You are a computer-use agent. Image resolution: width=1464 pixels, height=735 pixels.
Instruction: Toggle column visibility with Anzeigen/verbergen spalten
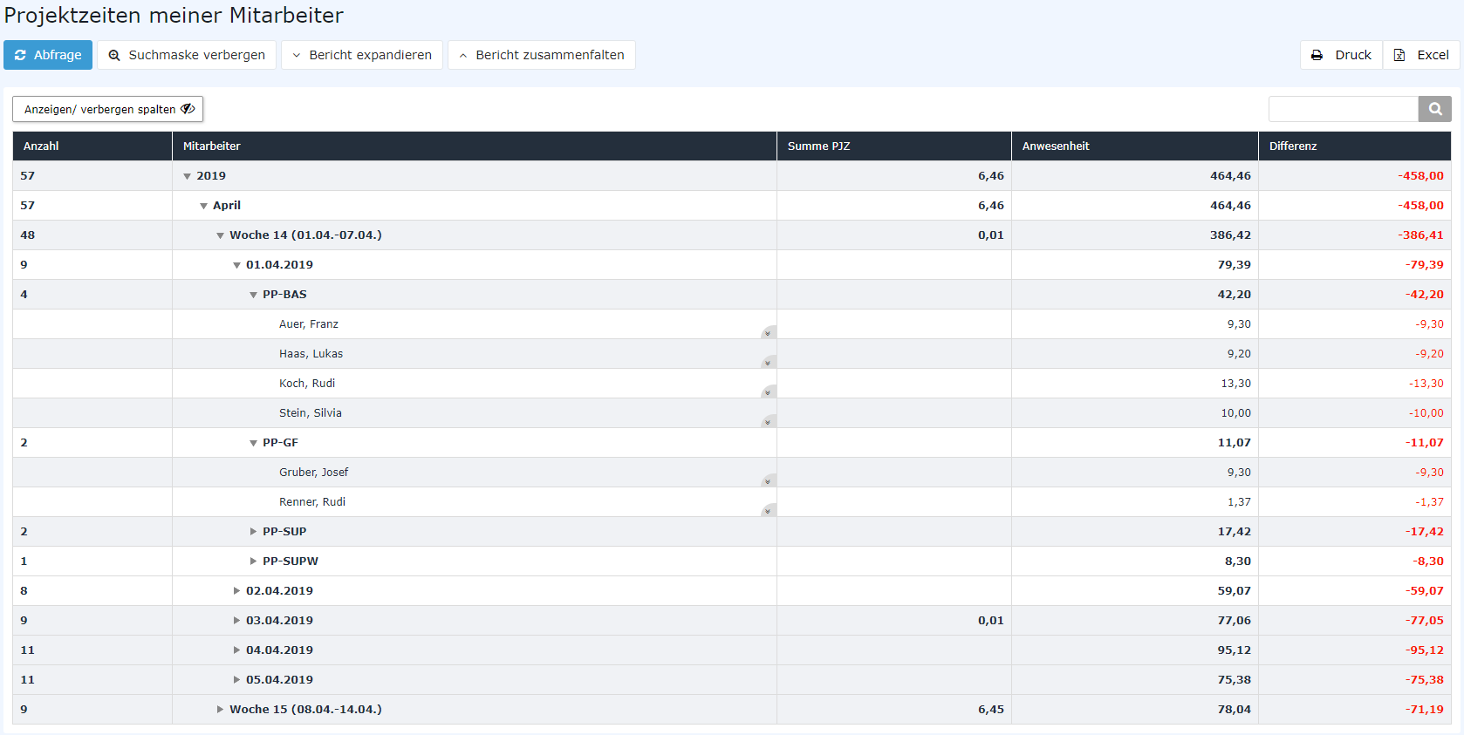(x=107, y=109)
